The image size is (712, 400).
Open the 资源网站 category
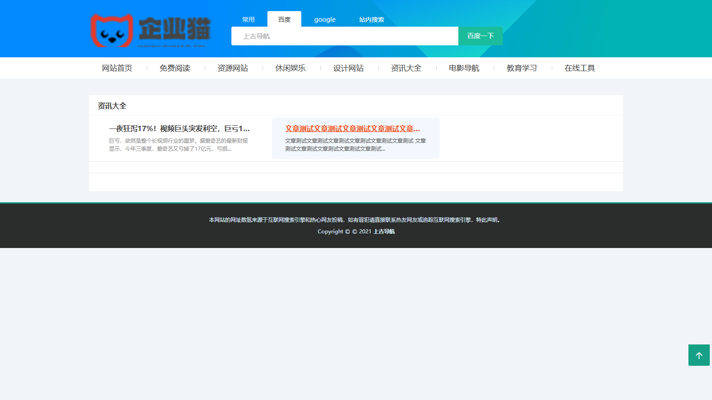233,68
